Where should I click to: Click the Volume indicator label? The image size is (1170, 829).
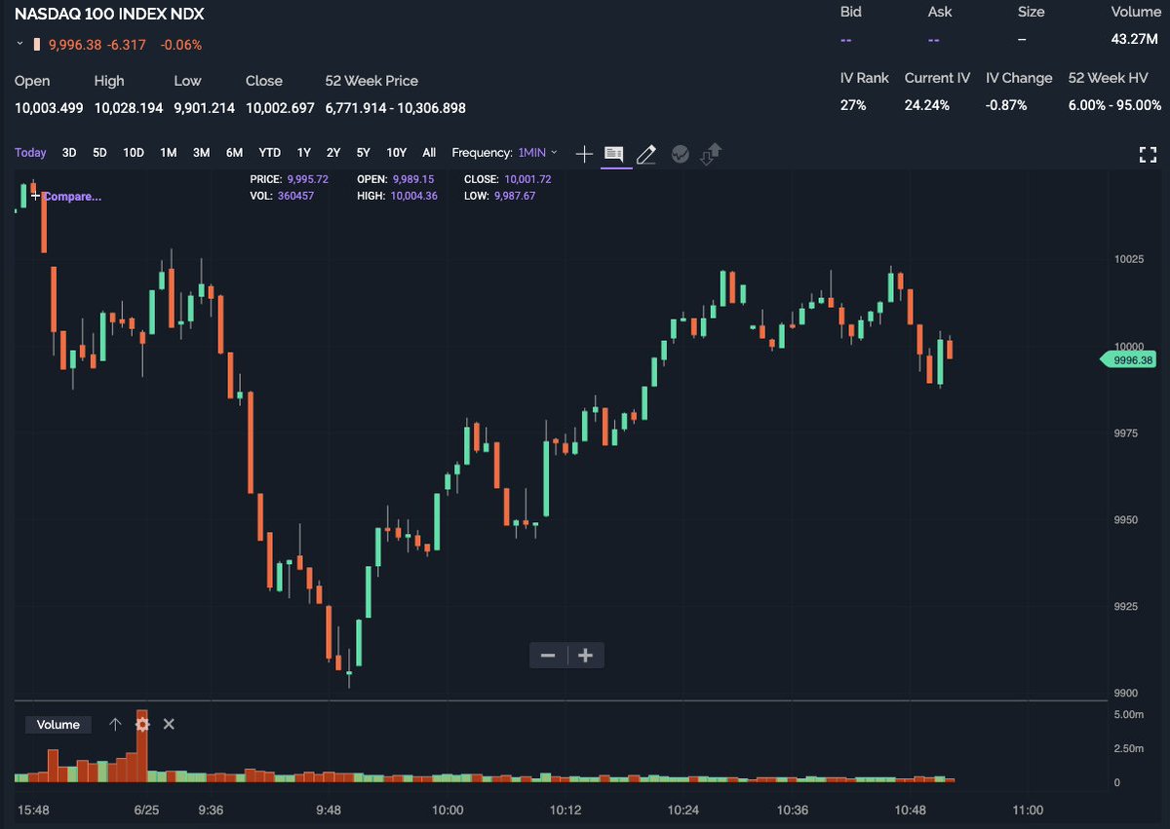coord(58,725)
